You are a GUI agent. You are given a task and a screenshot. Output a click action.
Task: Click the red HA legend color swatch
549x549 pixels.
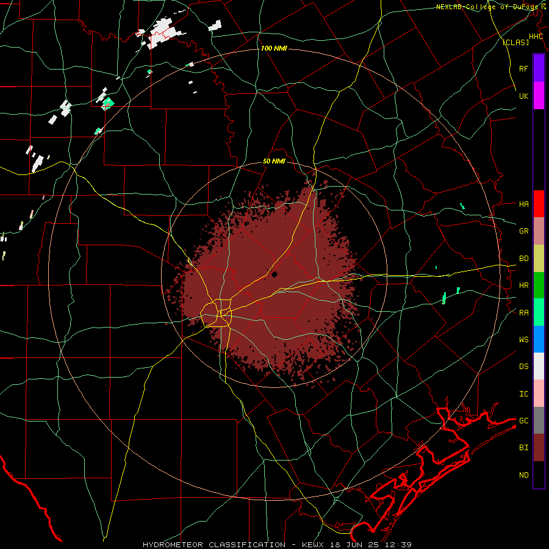(539, 204)
